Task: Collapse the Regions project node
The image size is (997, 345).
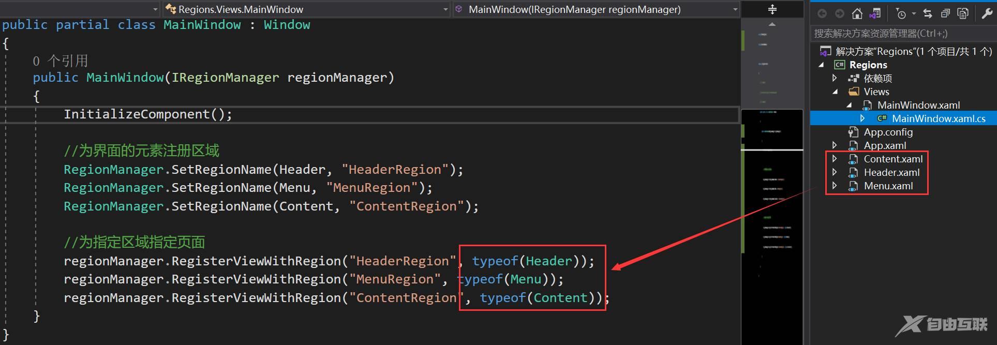Action: click(x=822, y=65)
